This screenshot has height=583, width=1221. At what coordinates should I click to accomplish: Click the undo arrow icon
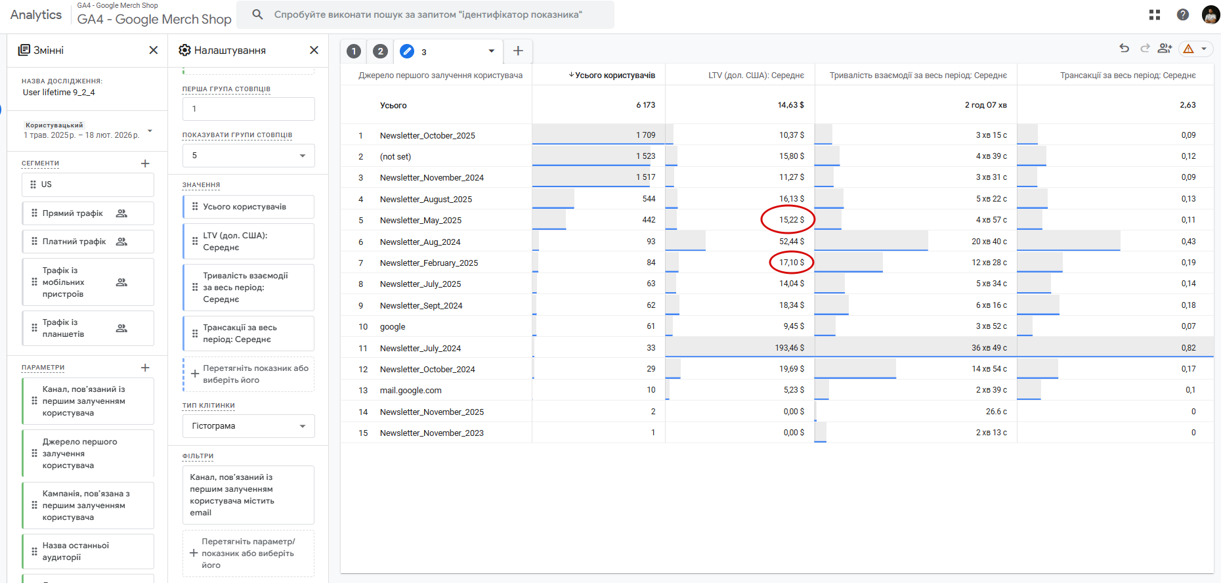[x=1124, y=48]
